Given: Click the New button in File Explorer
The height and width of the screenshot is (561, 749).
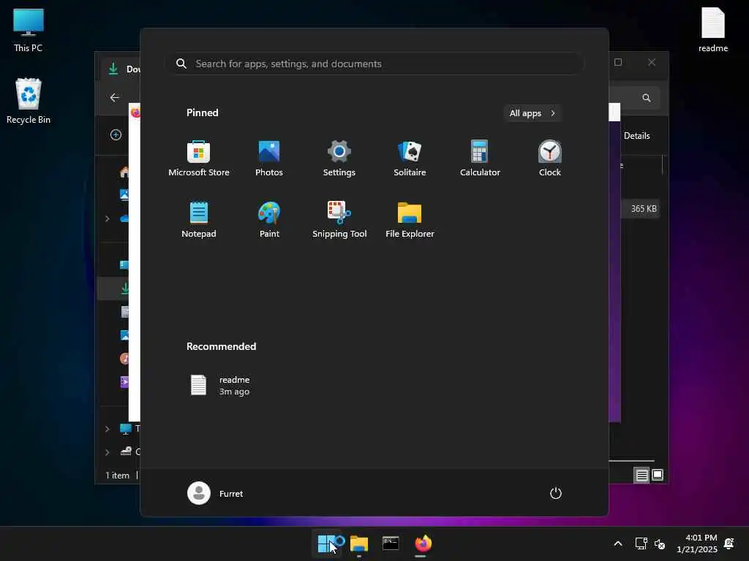Looking at the screenshot, I should [116, 135].
